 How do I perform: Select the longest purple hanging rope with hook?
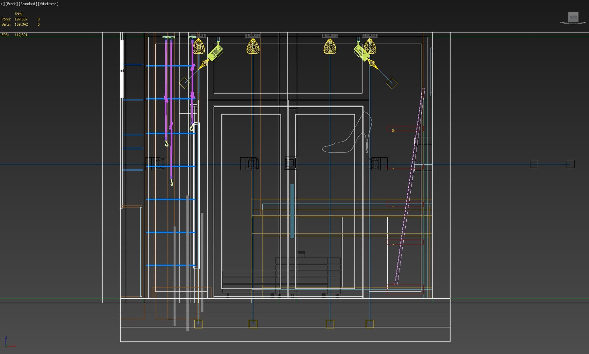pos(171,112)
